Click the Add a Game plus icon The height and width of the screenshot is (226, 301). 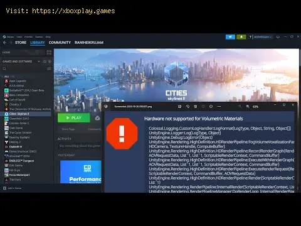(x=4, y=188)
